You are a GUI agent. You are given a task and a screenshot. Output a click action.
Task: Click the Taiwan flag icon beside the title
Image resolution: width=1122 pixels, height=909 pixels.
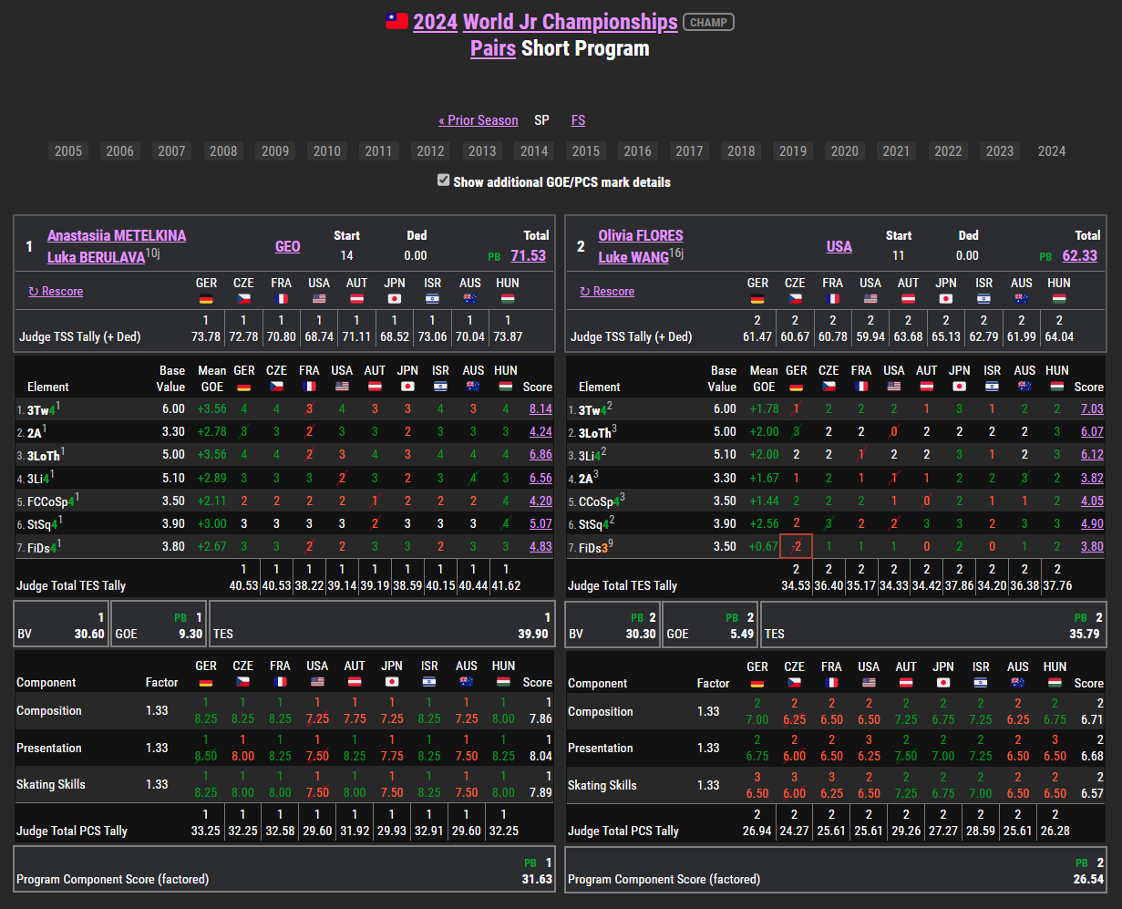(x=396, y=22)
